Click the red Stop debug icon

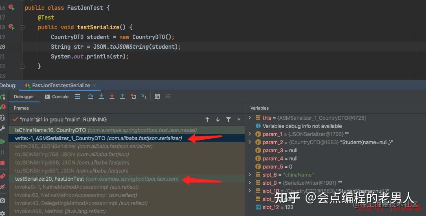click(2, 163)
